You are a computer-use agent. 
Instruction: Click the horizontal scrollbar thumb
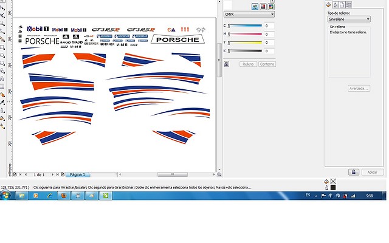pyautogui.click(x=173, y=174)
